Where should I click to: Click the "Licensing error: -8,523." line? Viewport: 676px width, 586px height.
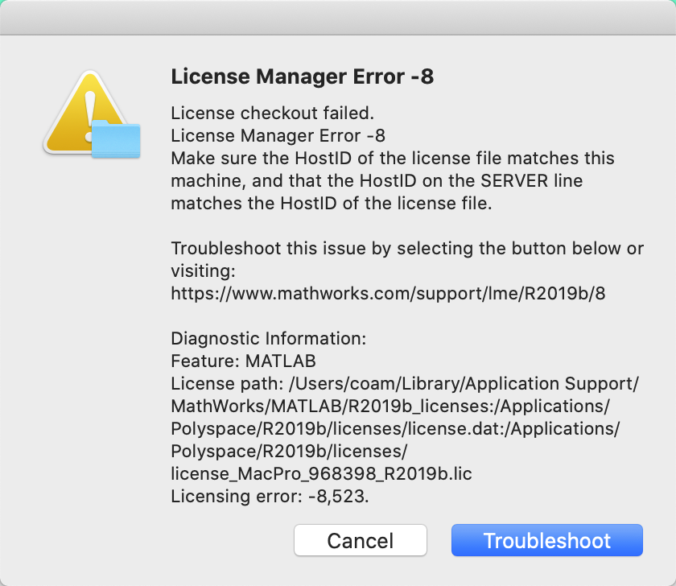(270, 497)
